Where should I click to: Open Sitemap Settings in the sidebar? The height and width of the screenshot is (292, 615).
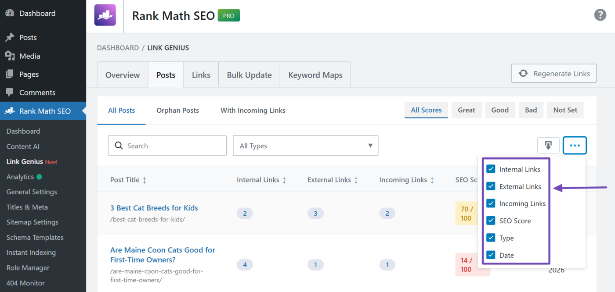pos(33,222)
